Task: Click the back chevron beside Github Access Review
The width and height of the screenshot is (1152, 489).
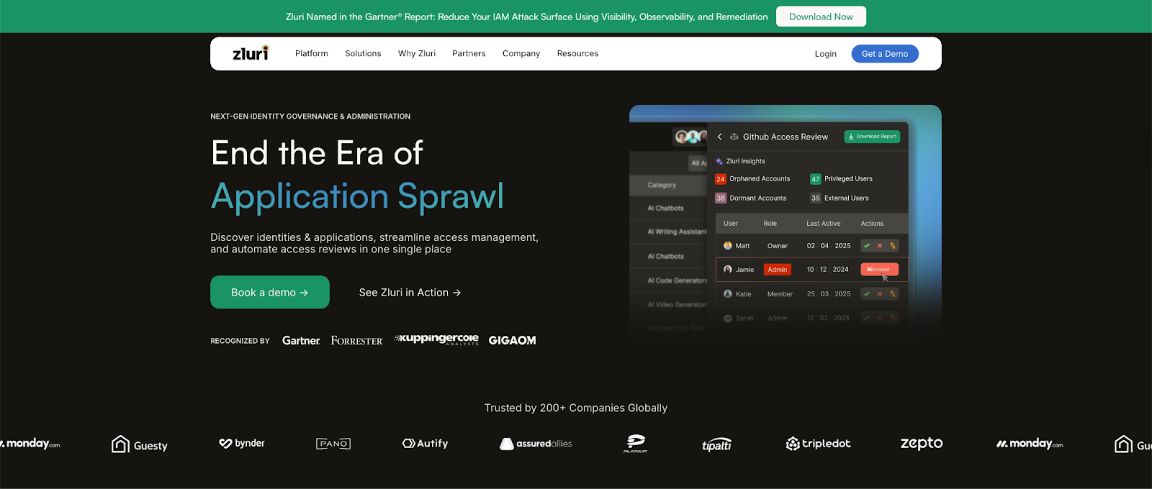Action: [719, 137]
